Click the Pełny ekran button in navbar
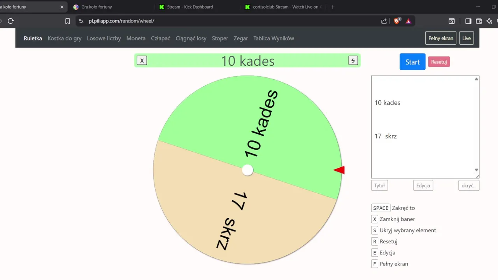Image resolution: width=498 pixels, height=280 pixels. 441,38
